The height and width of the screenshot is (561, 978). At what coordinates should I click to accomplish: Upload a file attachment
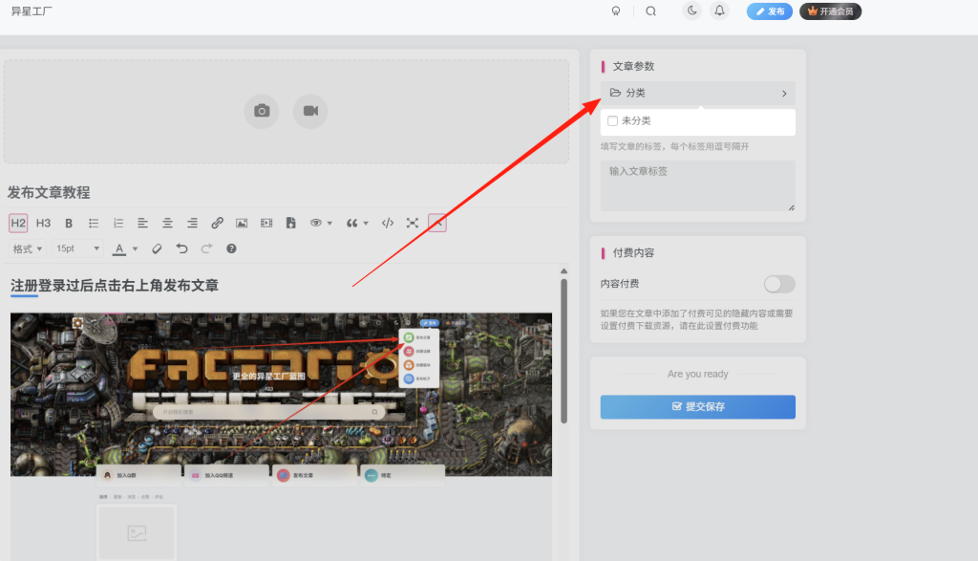[290, 223]
